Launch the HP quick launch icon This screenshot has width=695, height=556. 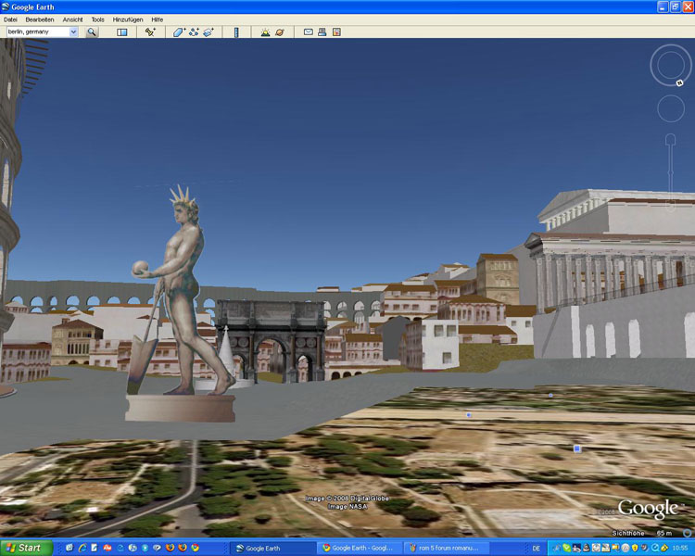click(x=133, y=548)
